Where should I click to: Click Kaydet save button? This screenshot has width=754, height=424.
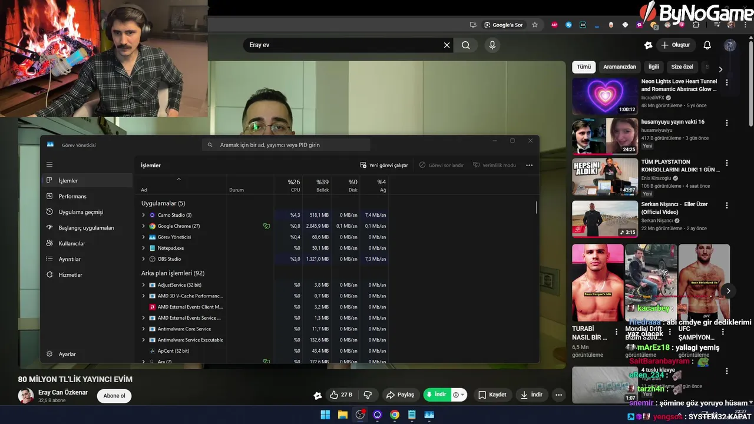[x=492, y=395]
